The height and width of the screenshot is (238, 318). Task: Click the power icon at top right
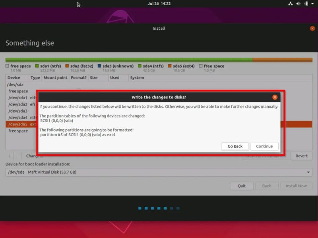pos(306,3)
